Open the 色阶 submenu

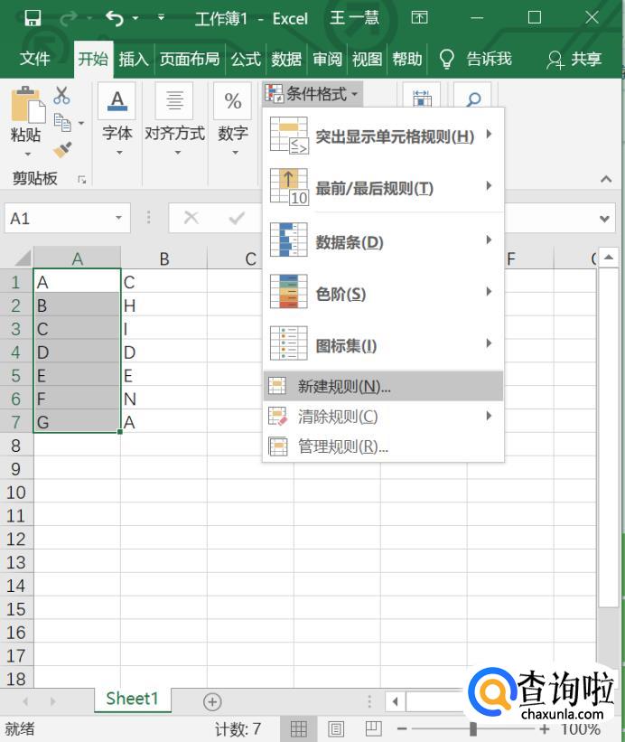[383, 293]
